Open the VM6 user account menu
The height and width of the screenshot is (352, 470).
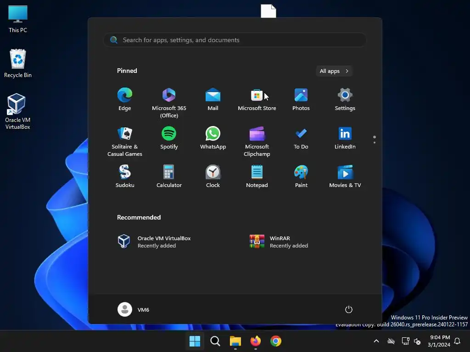[x=134, y=309]
